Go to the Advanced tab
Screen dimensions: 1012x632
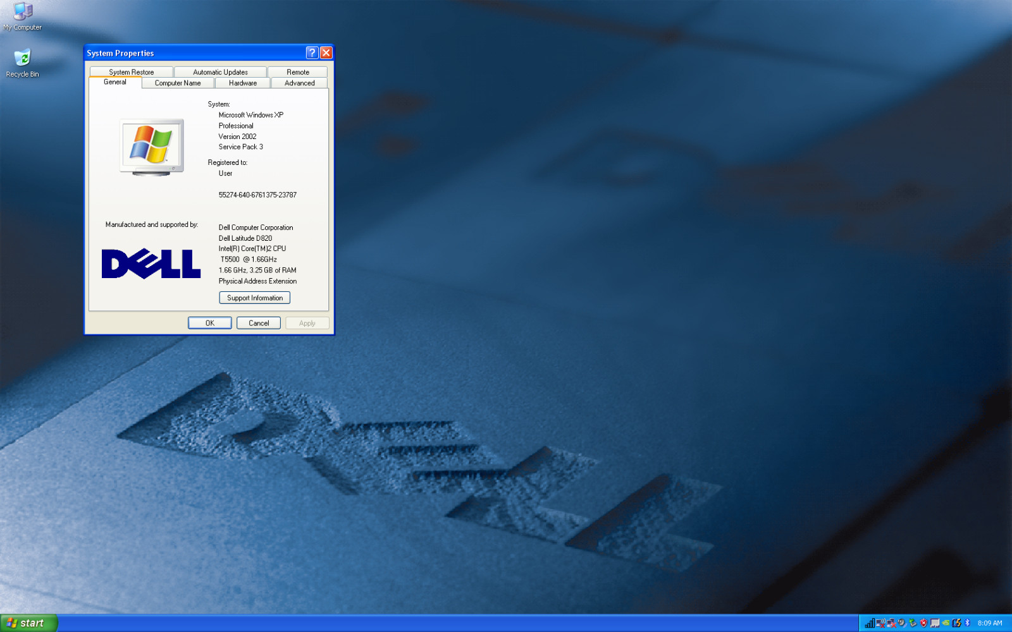click(x=300, y=83)
